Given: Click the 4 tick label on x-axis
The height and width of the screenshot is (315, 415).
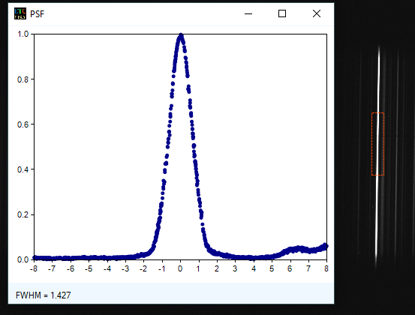Looking at the screenshot, I should (x=254, y=268).
